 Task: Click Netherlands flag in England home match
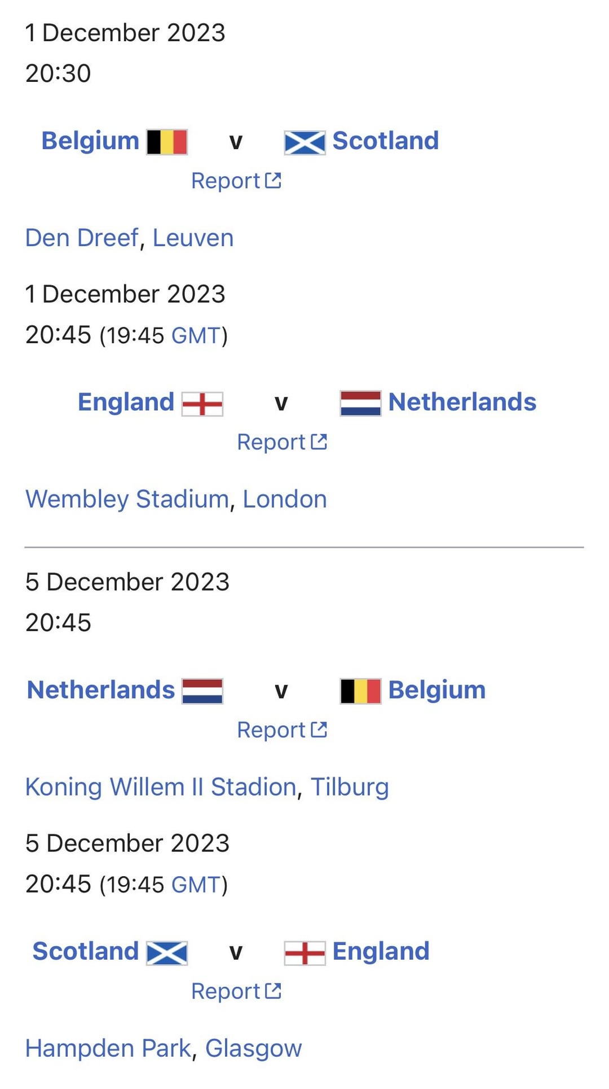[360, 404]
